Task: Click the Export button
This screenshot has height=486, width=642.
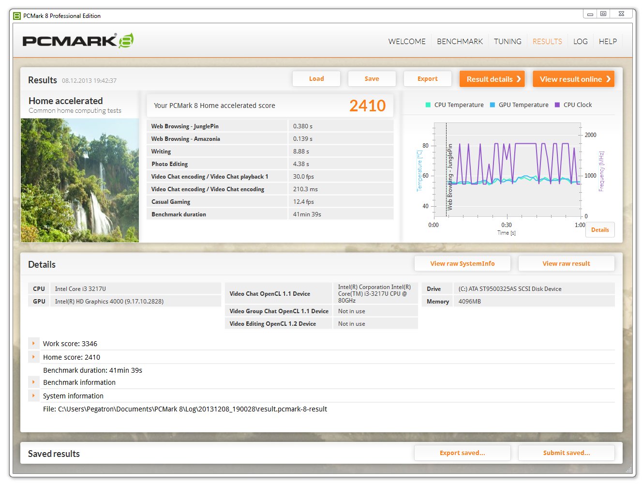Action: [x=428, y=79]
